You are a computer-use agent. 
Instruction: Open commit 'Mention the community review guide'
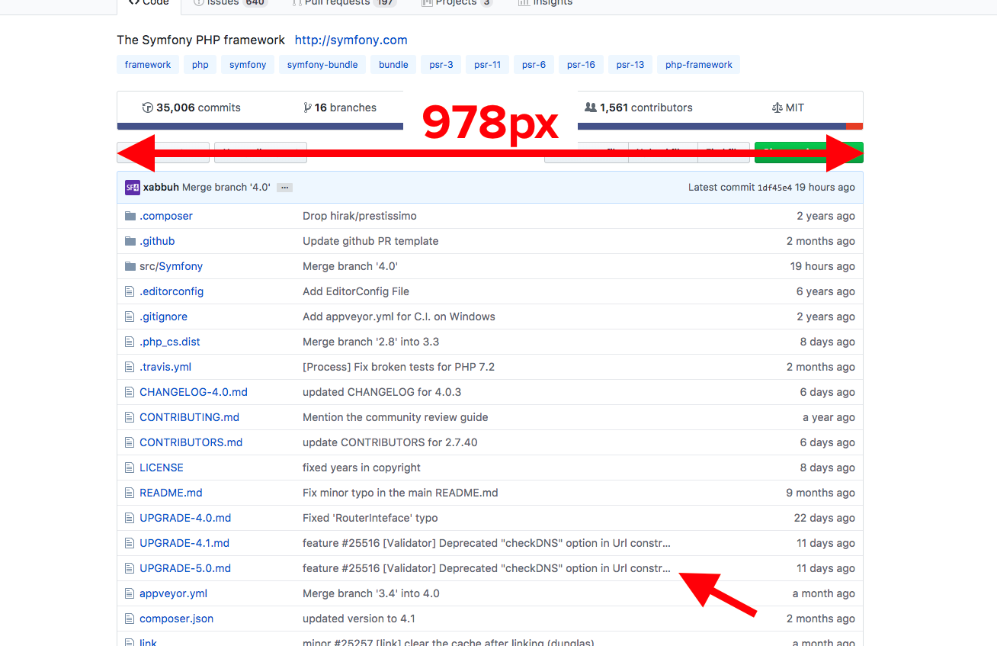click(395, 417)
